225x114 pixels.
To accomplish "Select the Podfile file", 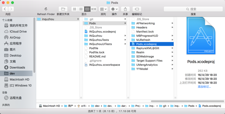I will (105, 48).
